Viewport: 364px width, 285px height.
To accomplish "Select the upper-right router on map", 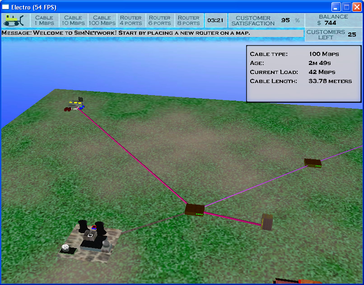I will [313, 163].
